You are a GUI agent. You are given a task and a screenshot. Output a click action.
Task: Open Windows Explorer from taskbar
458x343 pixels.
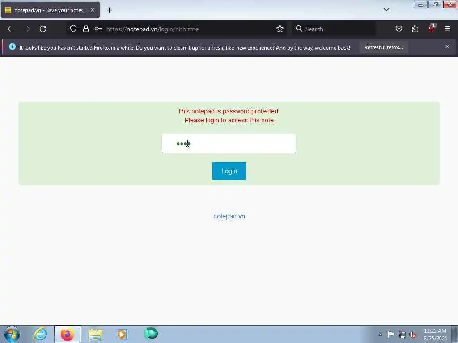tap(95, 335)
